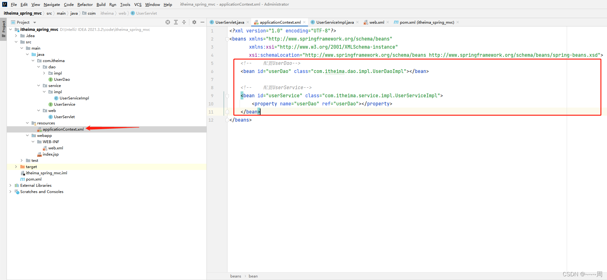Screen dimensions: 607x280
Task: Select UserServlet in project tree
Action: tap(64, 117)
